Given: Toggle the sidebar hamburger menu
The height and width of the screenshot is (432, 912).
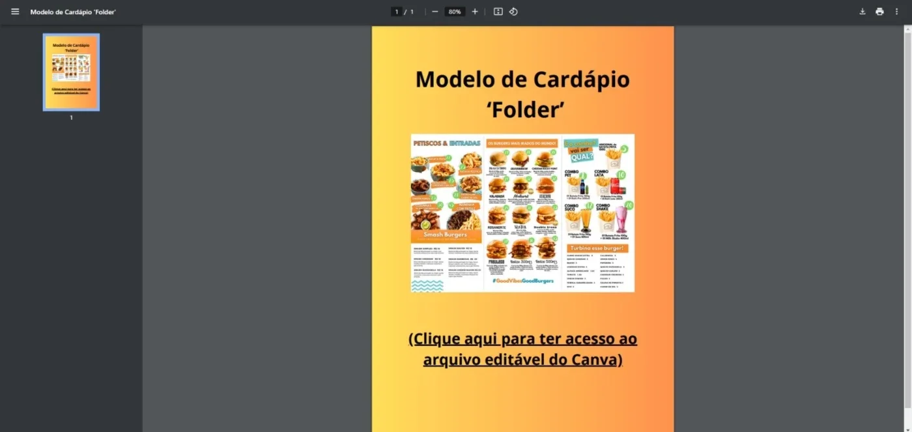Looking at the screenshot, I should coord(15,12).
